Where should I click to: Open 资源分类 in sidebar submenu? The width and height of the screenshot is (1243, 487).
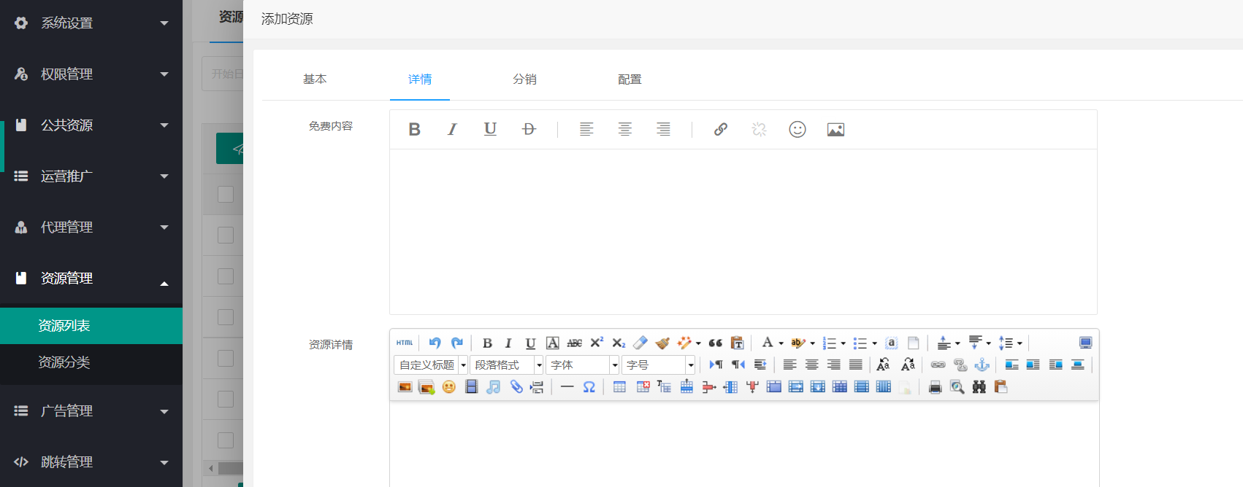(91, 362)
